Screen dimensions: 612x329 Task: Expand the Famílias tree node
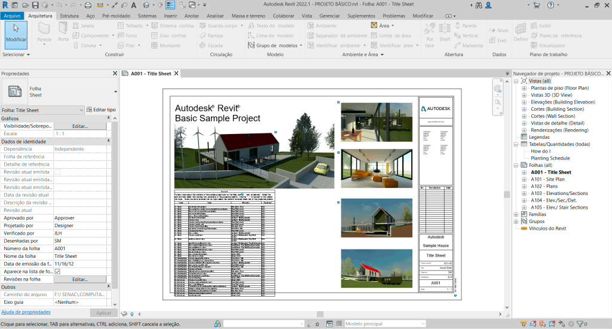[x=516, y=214]
